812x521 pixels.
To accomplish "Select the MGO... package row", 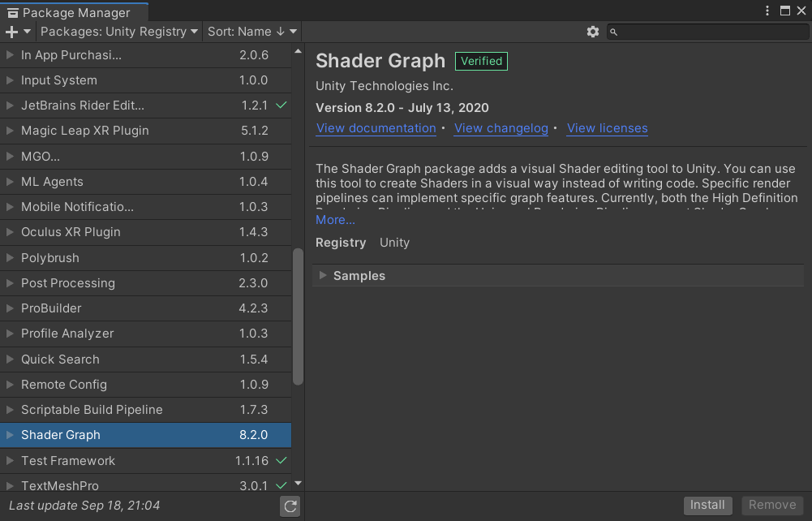I will 145,157.
